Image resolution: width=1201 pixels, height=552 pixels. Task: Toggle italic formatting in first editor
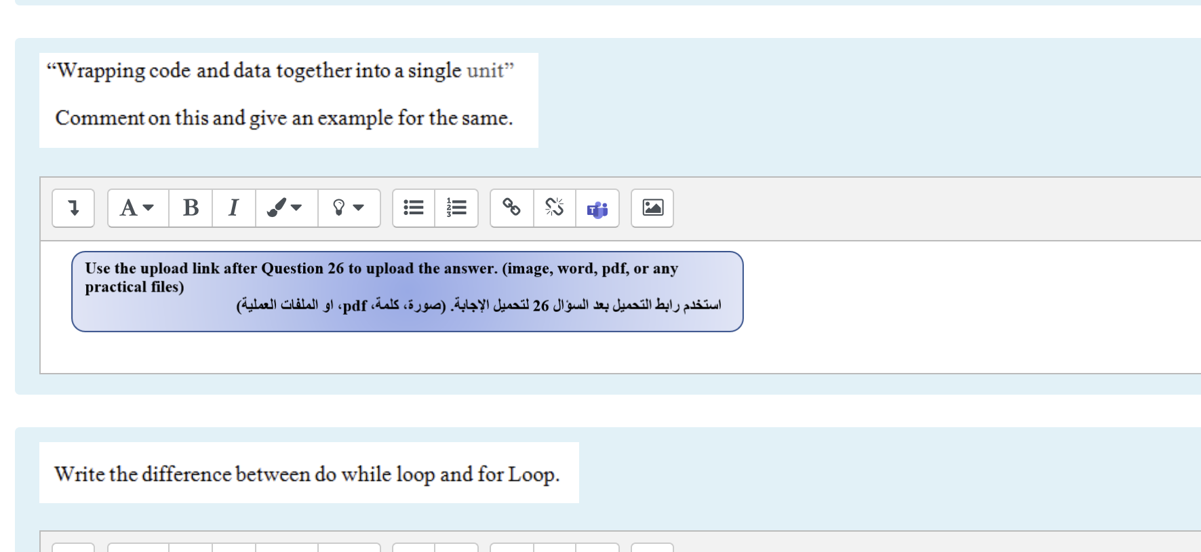pos(234,208)
